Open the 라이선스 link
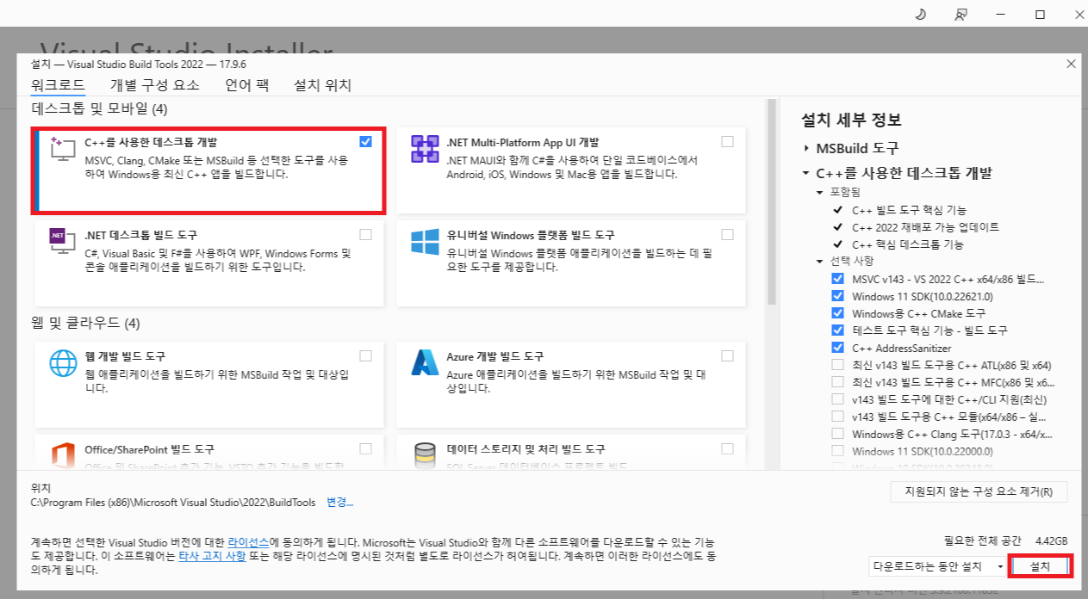Screen dimensions: 1088x599 [249, 542]
